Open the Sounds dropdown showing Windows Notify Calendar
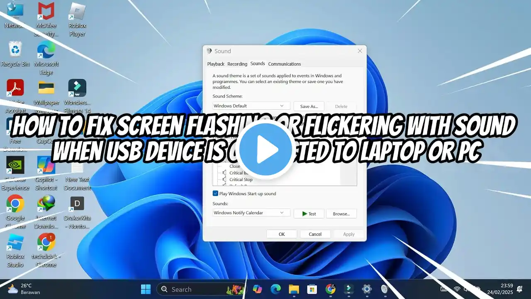The width and height of the screenshot is (531, 299). 251,213
